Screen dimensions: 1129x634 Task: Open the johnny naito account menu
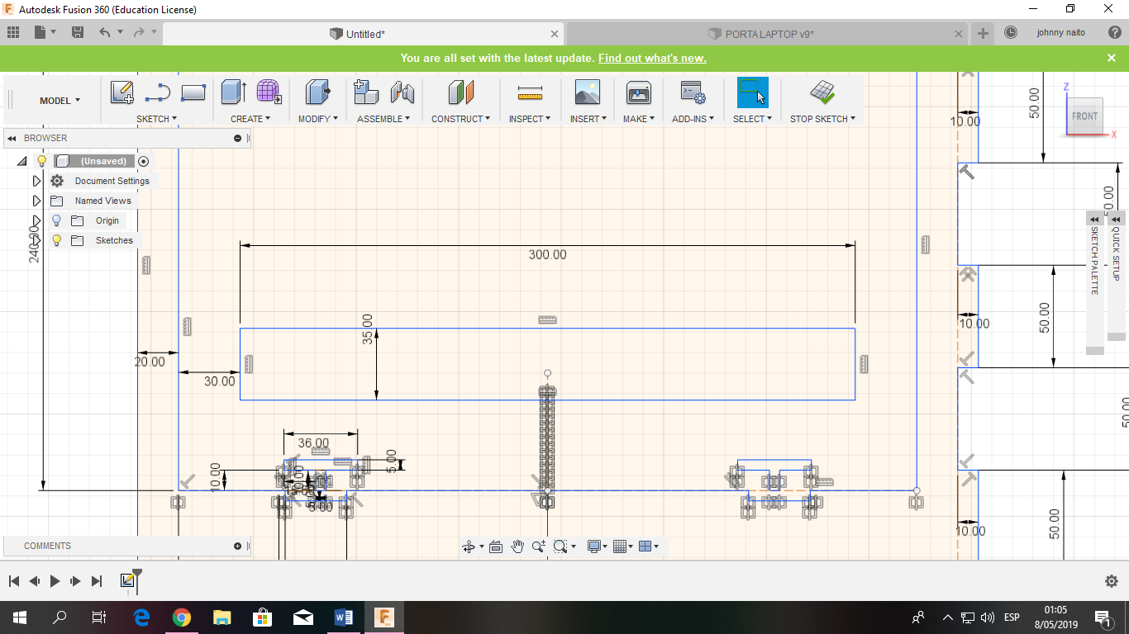[1061, 32]
